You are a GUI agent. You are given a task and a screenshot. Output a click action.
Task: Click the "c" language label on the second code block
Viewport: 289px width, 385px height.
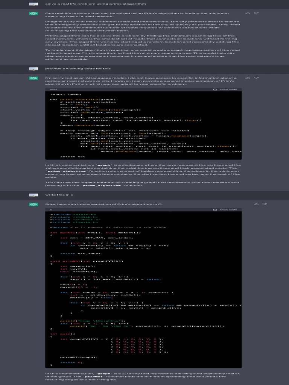point(51,210)
